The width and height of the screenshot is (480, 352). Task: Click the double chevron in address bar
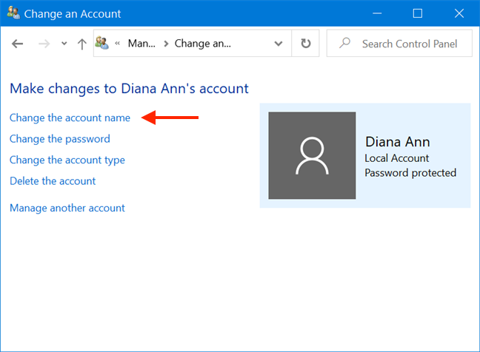pyautogui.click(x=117, y=44)
